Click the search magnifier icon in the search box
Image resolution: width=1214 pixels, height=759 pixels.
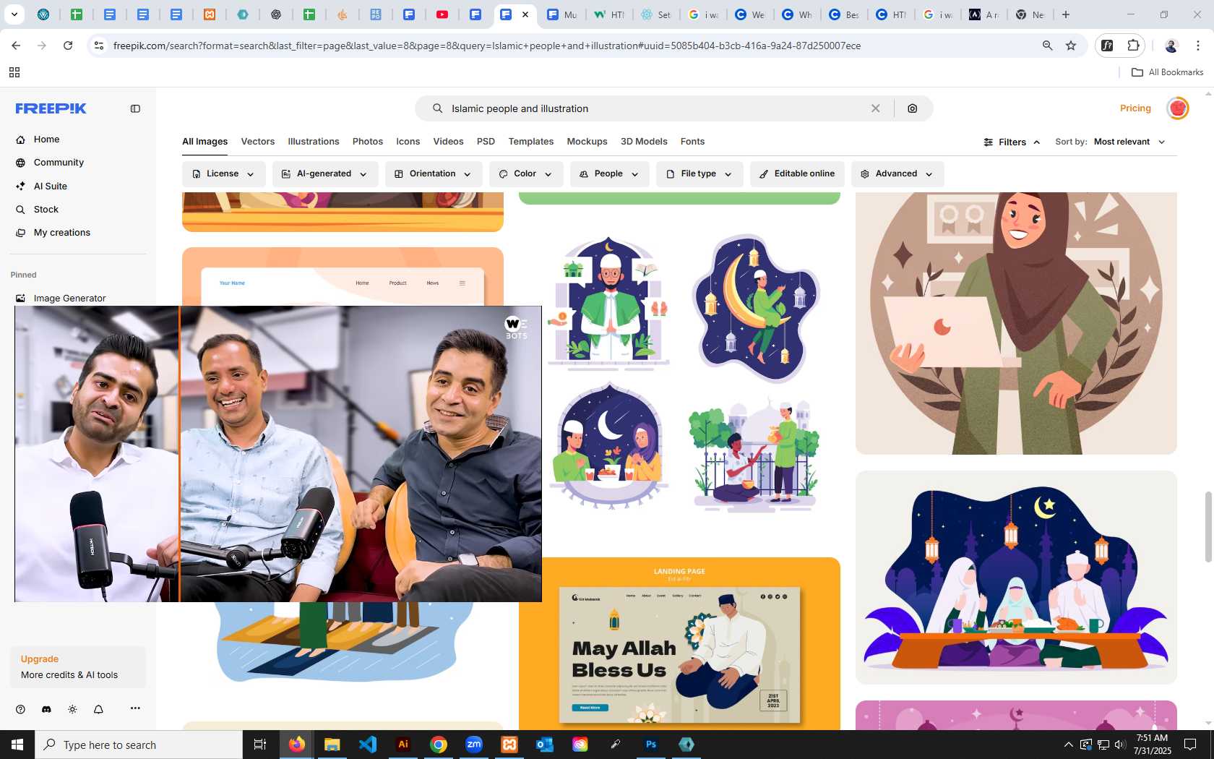pos(437,108)
